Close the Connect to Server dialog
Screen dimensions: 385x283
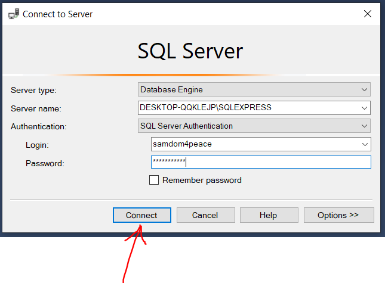click(x=367, y=14)
